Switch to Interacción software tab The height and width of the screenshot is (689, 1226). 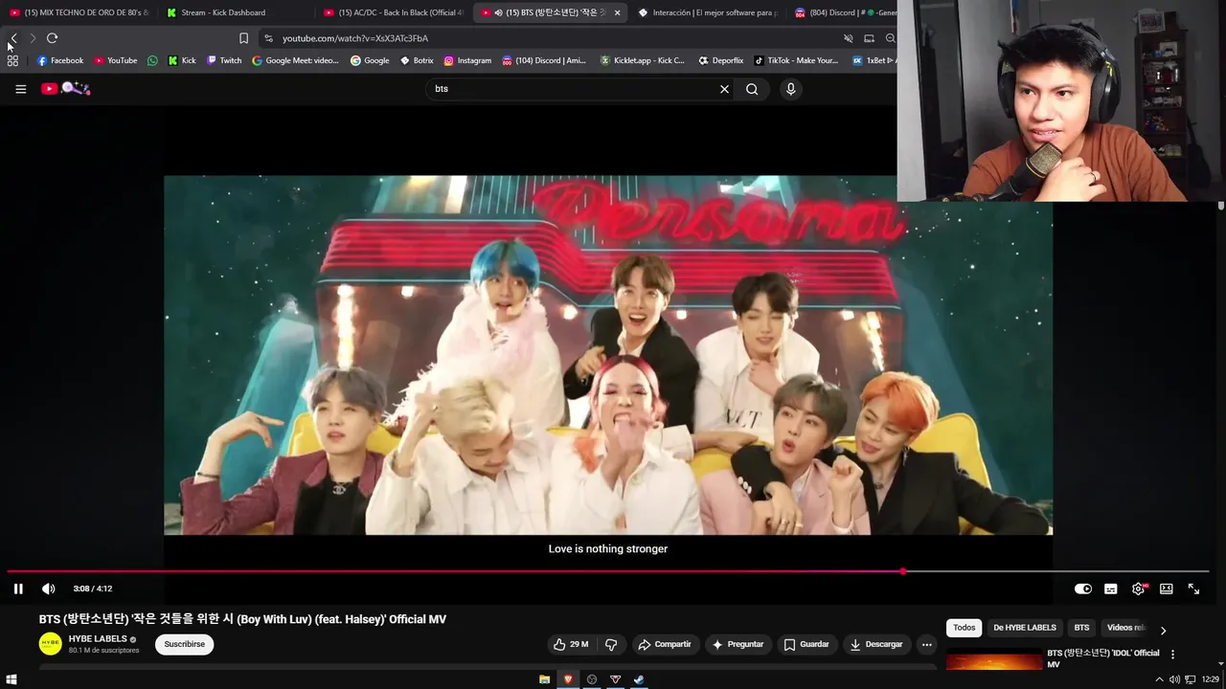click(707, 12)
